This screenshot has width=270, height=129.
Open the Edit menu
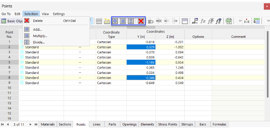pos(17,14)
